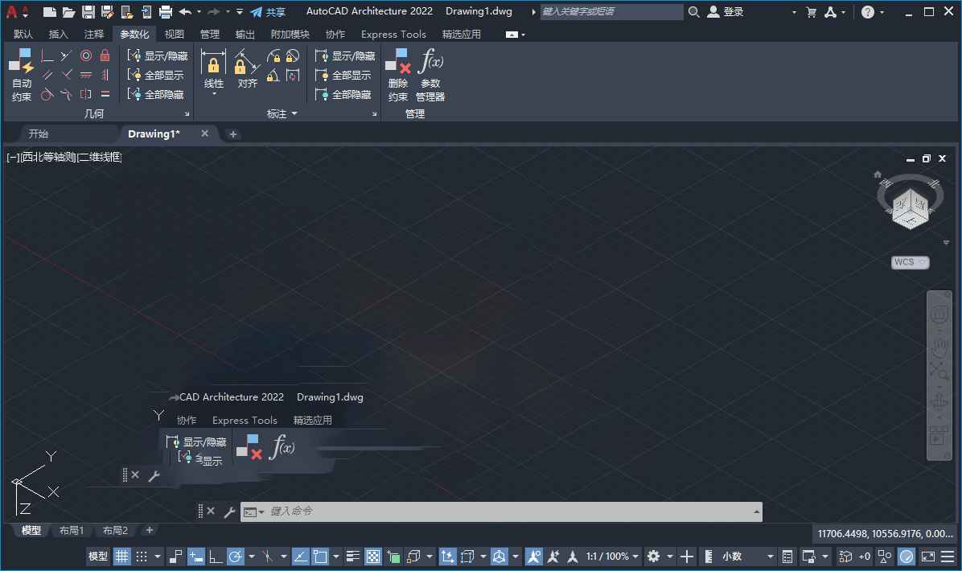Image resolution: width=962 pixels, height=571 pixels.
Task: Click 全部显示 in the 几何 panel
Action: click(156, 75)
